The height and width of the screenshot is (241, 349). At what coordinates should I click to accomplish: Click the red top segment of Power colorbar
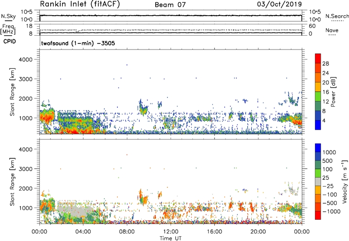tap(318, 58)
